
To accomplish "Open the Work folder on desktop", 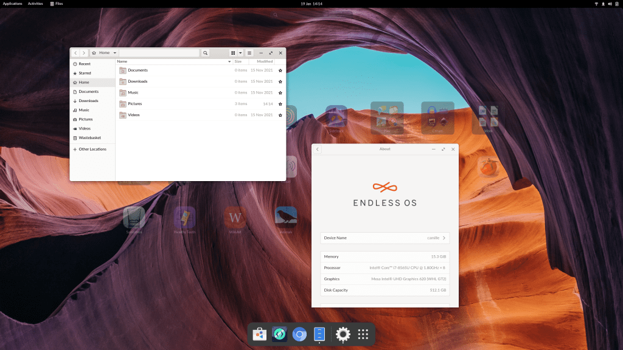I will 489,118.
